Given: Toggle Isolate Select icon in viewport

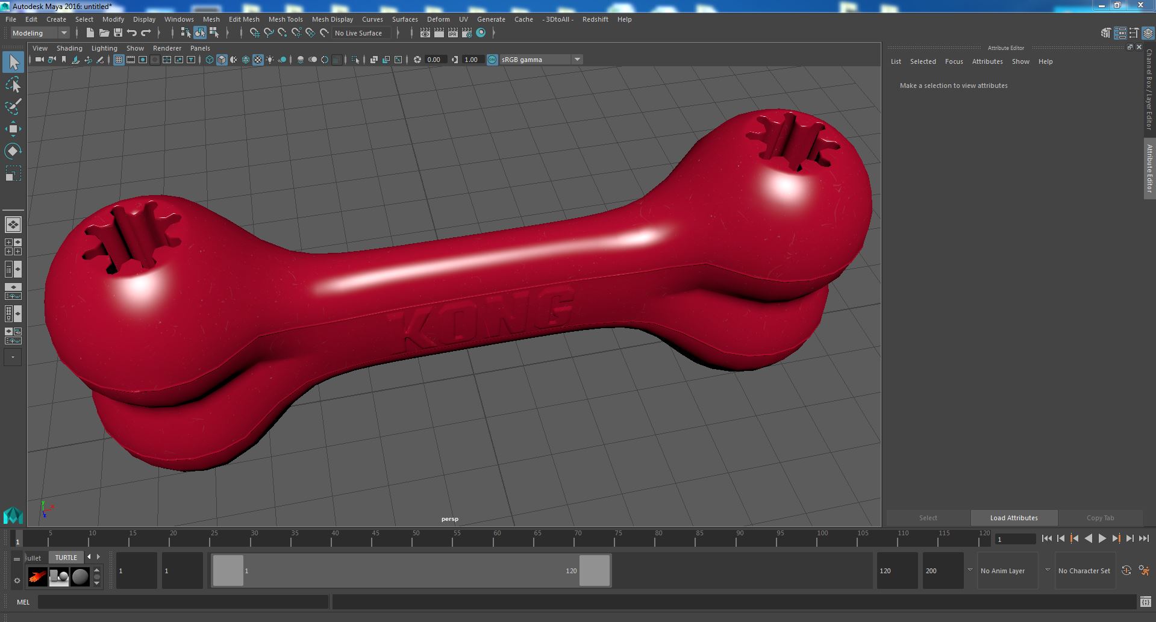Looking at the screenshot, I should click(x=355, y=60).
